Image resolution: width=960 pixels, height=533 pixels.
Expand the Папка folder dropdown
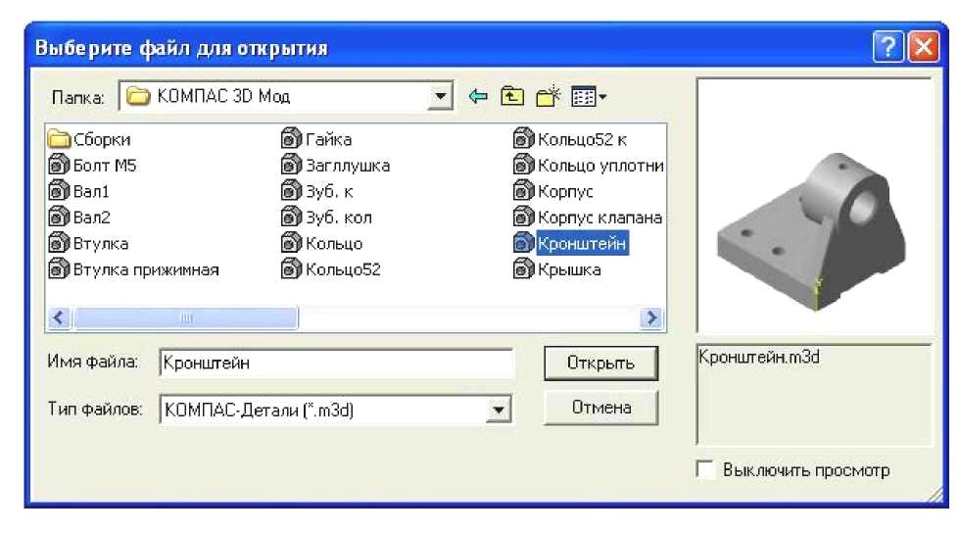[x=440, y=97]
